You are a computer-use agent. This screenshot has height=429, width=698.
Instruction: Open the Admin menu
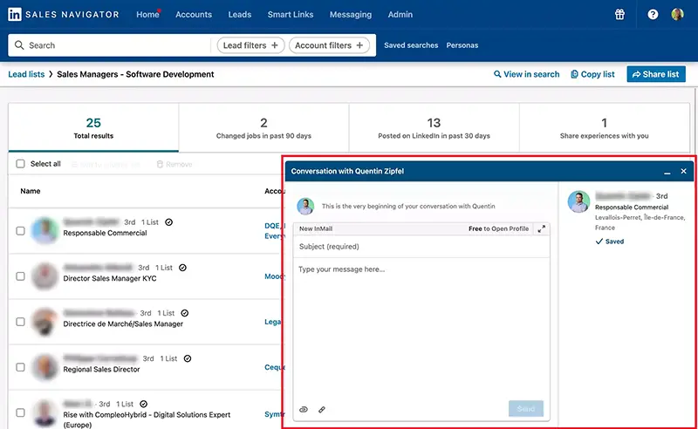pyautogui.click(x=400, y=15)
